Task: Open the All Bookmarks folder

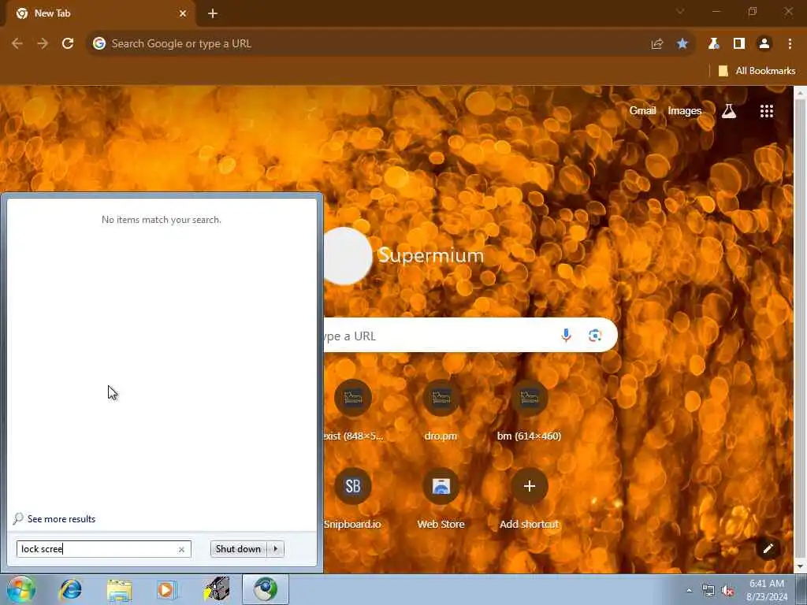Action: pos(757,71)
